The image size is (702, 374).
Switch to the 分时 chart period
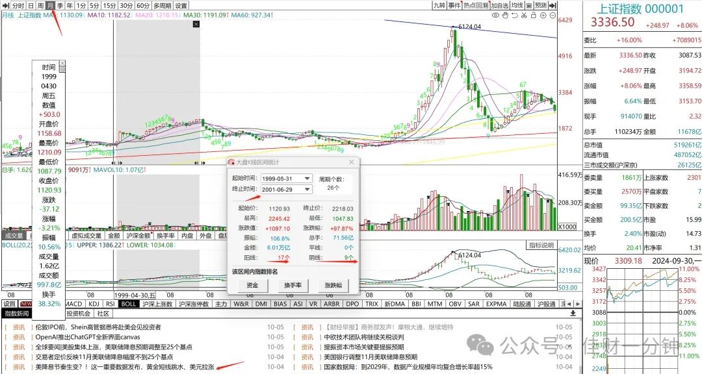[x=18, y=6]
